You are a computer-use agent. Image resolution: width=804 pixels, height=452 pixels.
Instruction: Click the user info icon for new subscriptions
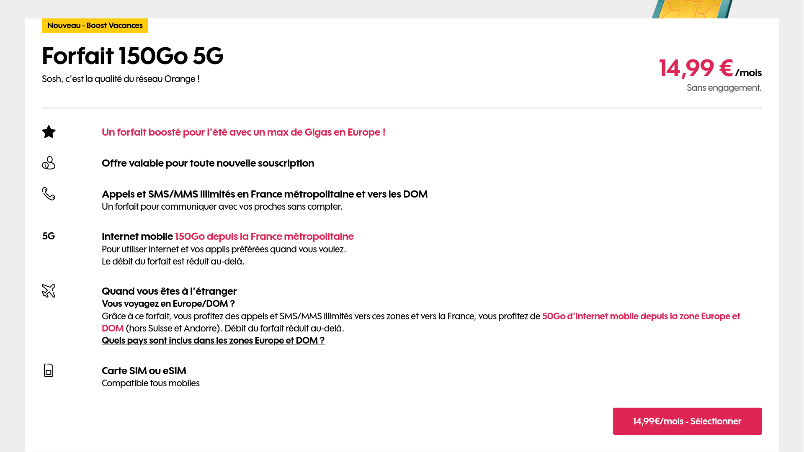click(49, 163)
